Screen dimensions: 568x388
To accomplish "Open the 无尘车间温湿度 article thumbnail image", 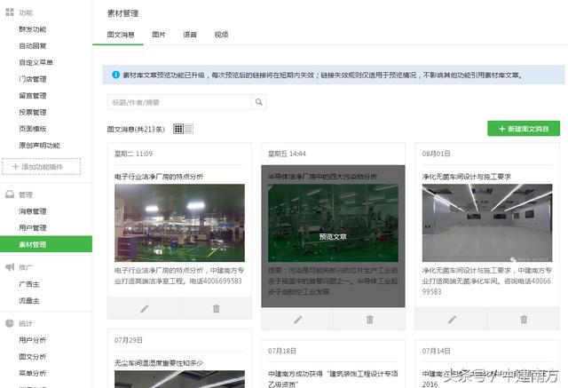I will 179,379.
